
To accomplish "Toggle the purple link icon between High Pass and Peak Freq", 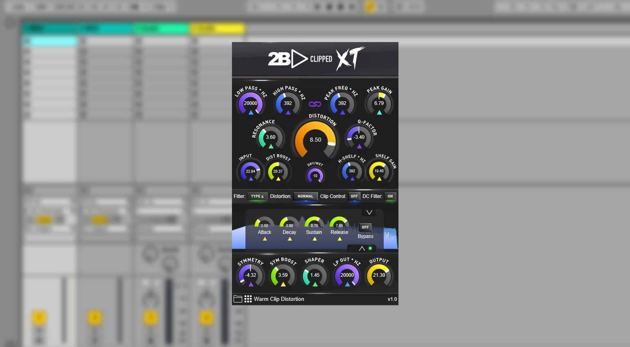I will tap(315, 104).
